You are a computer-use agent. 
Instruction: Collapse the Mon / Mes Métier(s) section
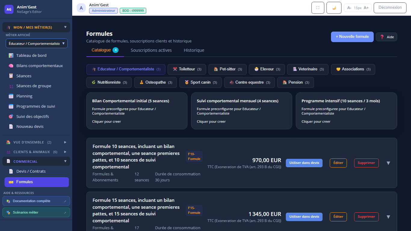[36, 27]
